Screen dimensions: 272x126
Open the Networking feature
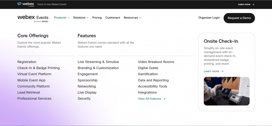pyautogui.click(x=87, y=86)
